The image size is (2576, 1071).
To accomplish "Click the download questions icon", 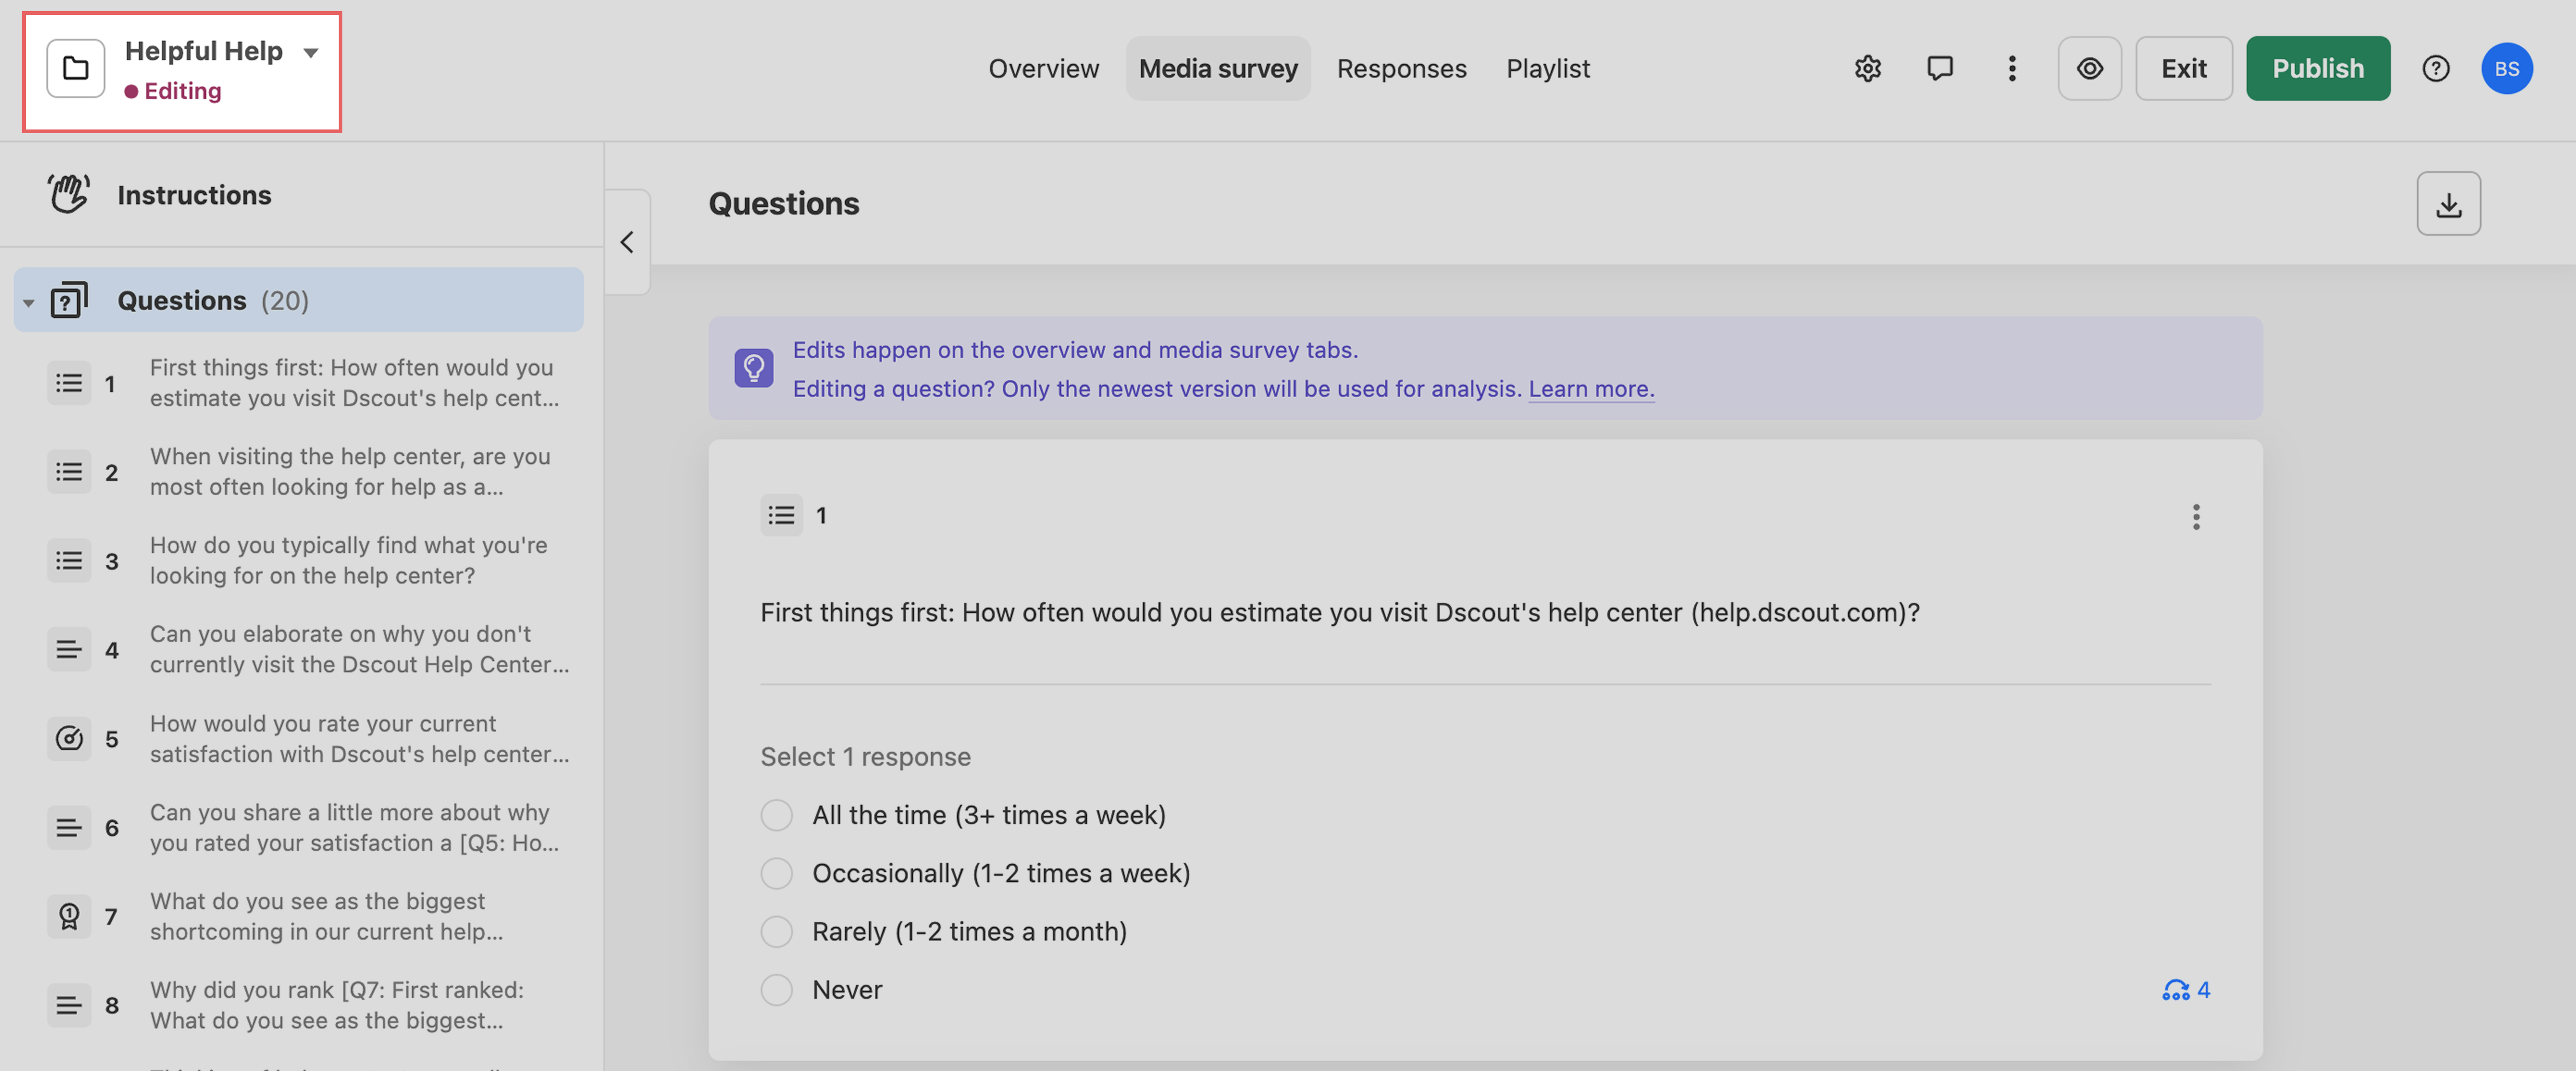I will click(x=2448, y=204).
